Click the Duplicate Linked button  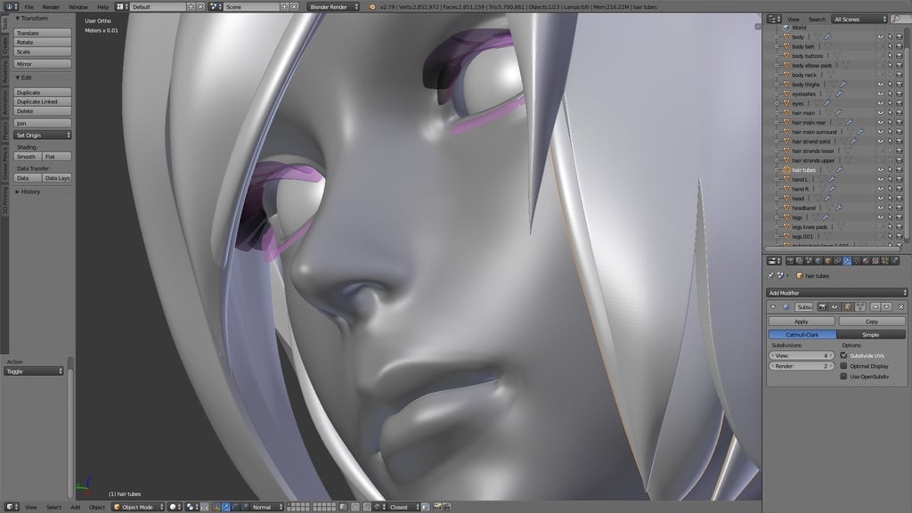43,102
